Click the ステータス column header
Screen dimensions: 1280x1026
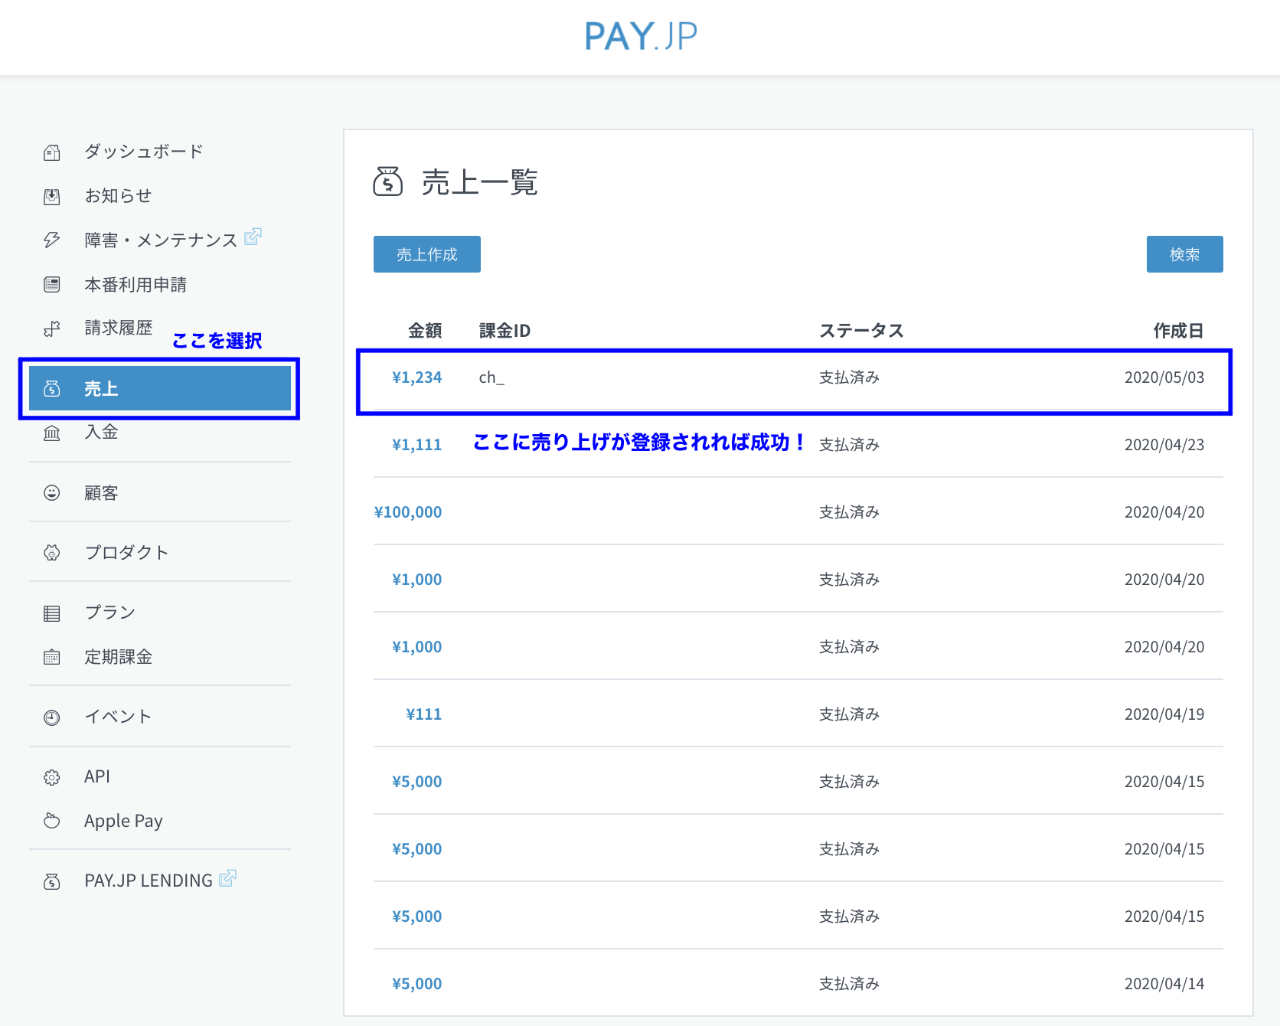click(861, 331)
